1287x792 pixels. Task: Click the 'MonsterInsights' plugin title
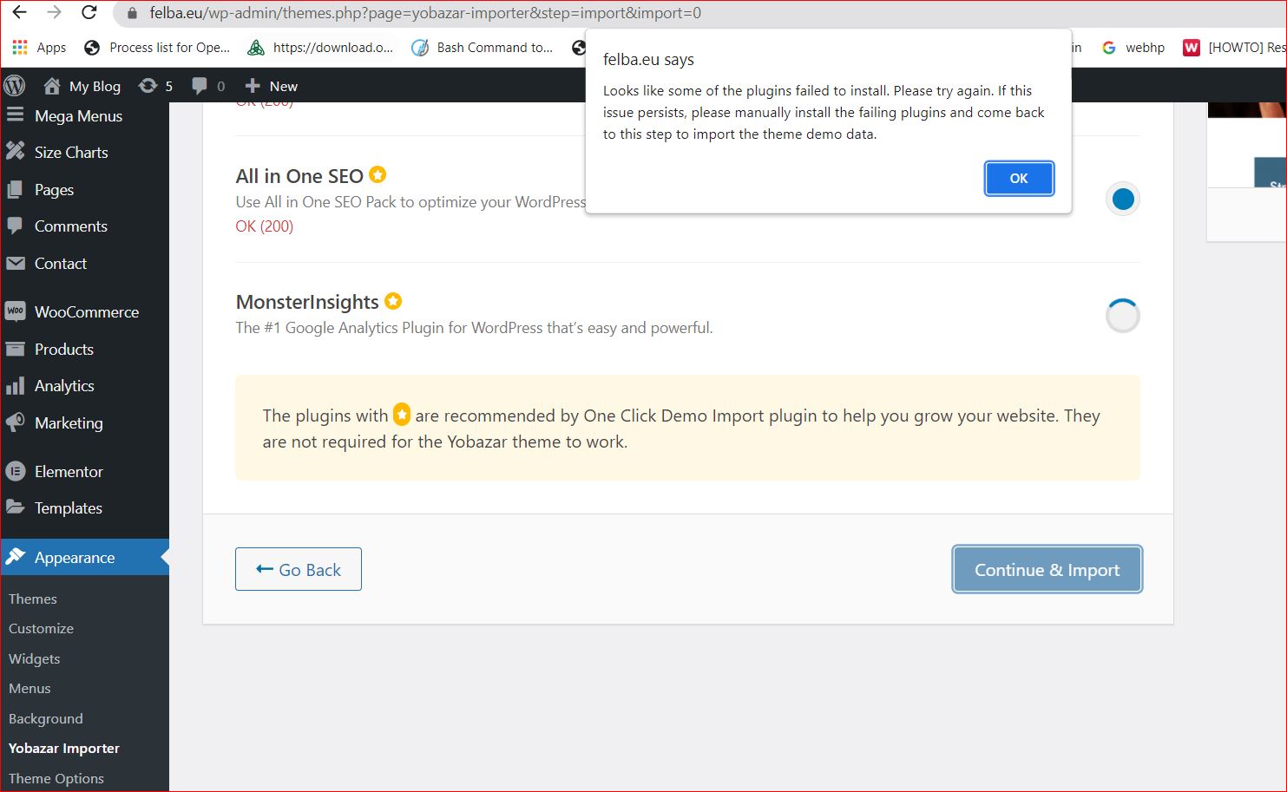pos(307,302)
